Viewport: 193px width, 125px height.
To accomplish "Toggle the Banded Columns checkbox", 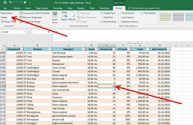I will pyautogui.click(x=120, y=21).
